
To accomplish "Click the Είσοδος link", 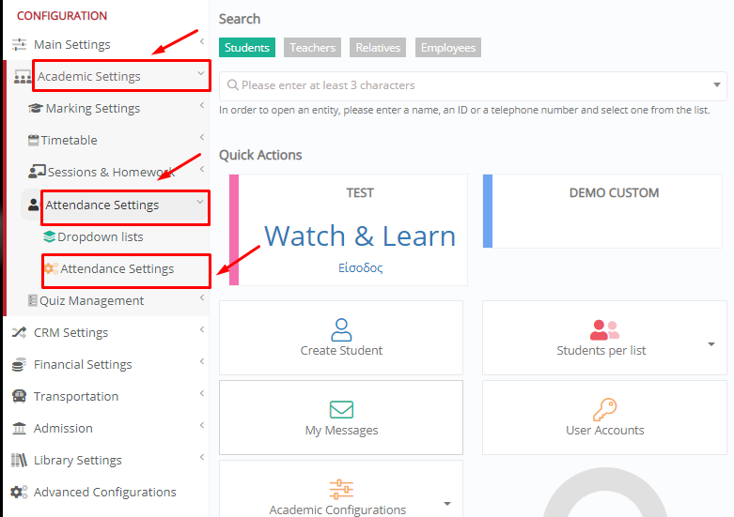I will [361, 267].
